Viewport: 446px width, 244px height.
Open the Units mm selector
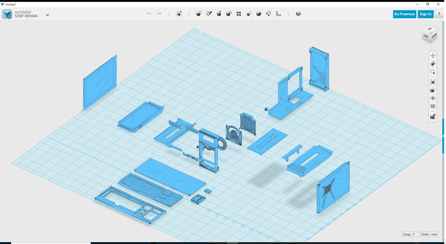tap(429, 234)
